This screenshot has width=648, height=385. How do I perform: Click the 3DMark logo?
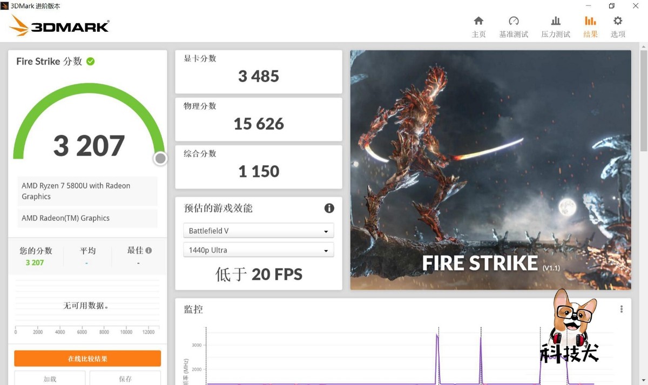(x=59, y=25)
